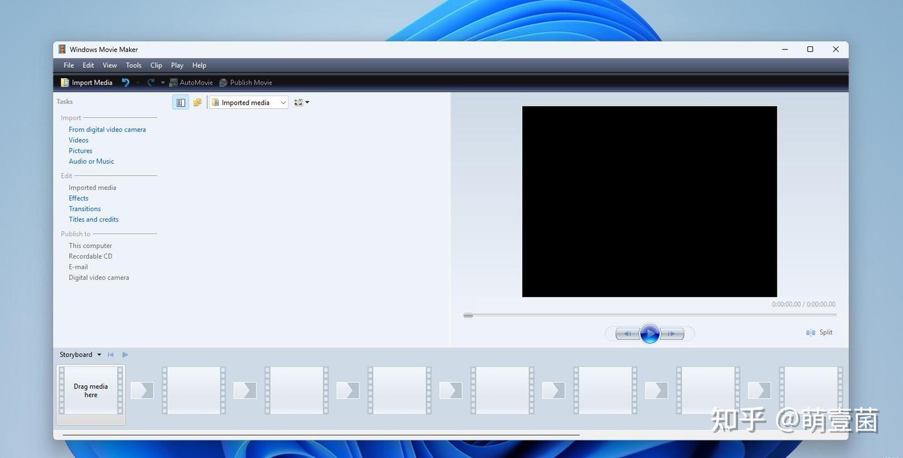Image resolution: width=903 pixels, height=458 pixels.
Task: Undo the last action with the blue arrow
Action: 125,83
